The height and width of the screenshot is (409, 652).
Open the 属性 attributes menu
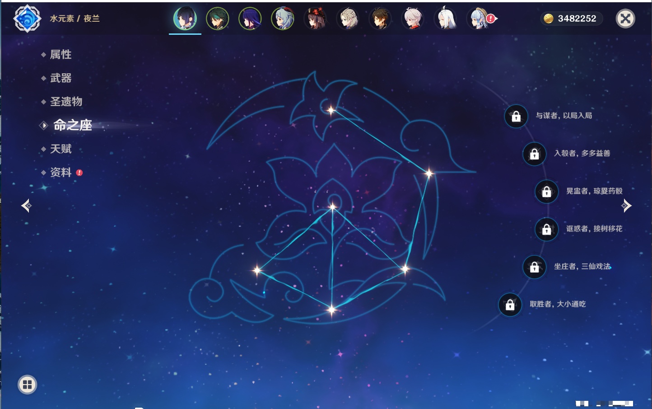61,55
